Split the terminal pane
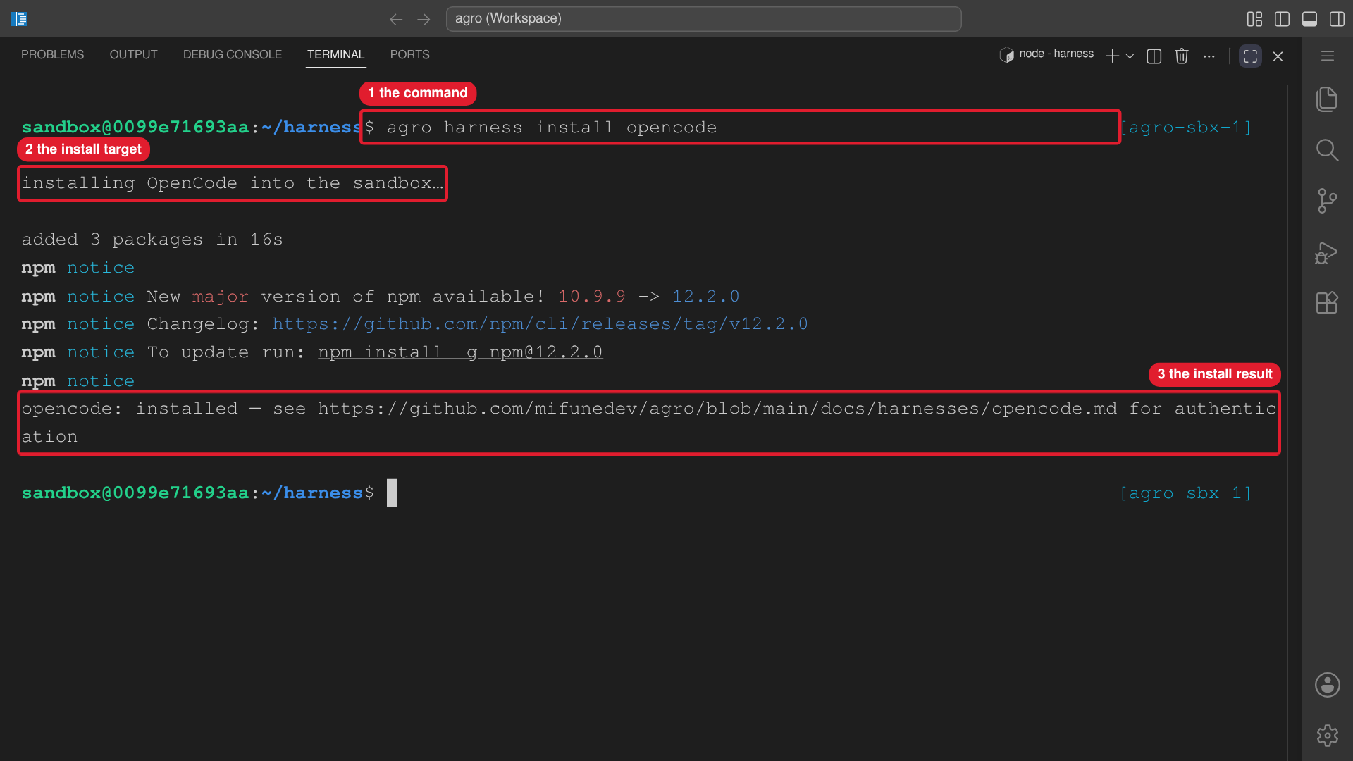Image resolution: width=1353 pixels, height=761 pixels. (1154, 56)
